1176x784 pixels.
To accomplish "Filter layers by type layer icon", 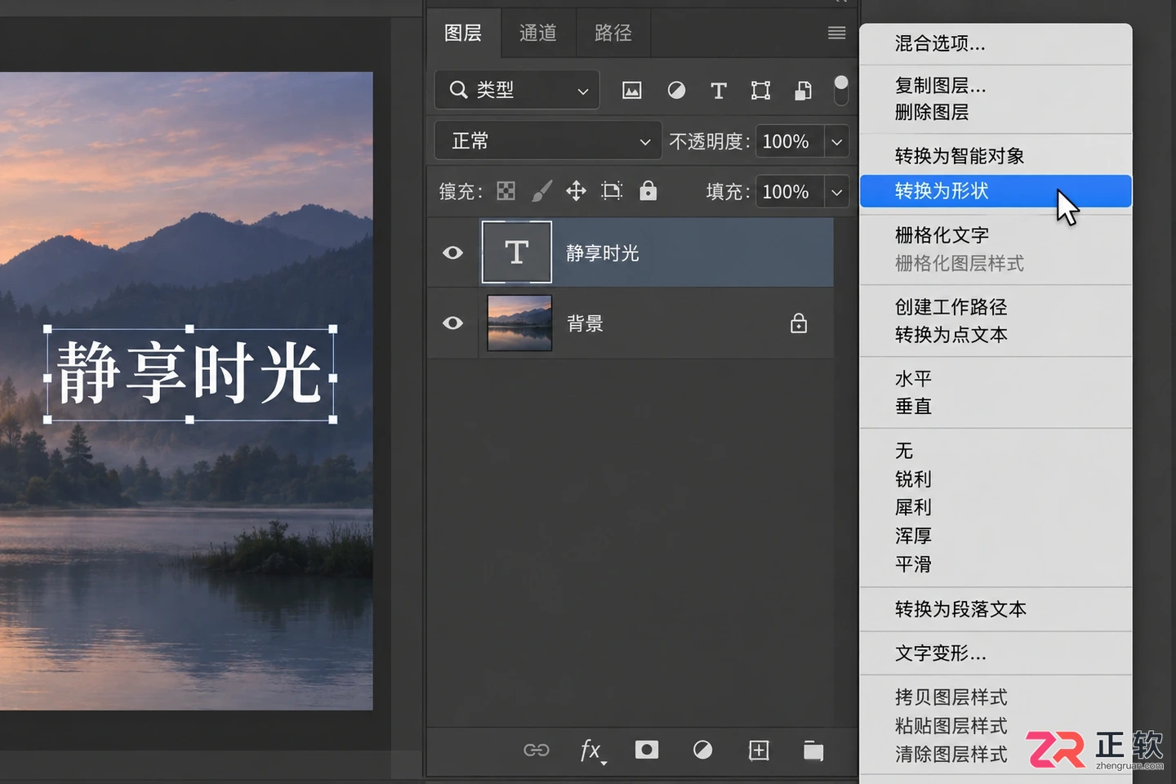I will pos(719,90).
